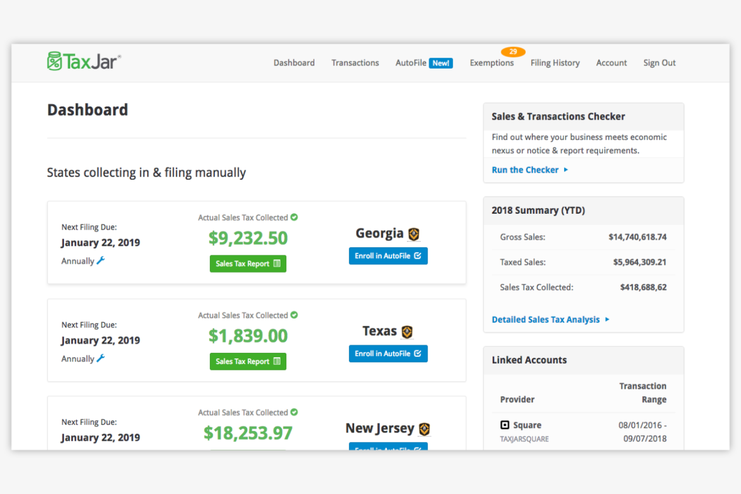Click the shield badge next to New Jersey
Image resolution: width=741 pixels, height=494 pixels.
[x=423, y=429]
